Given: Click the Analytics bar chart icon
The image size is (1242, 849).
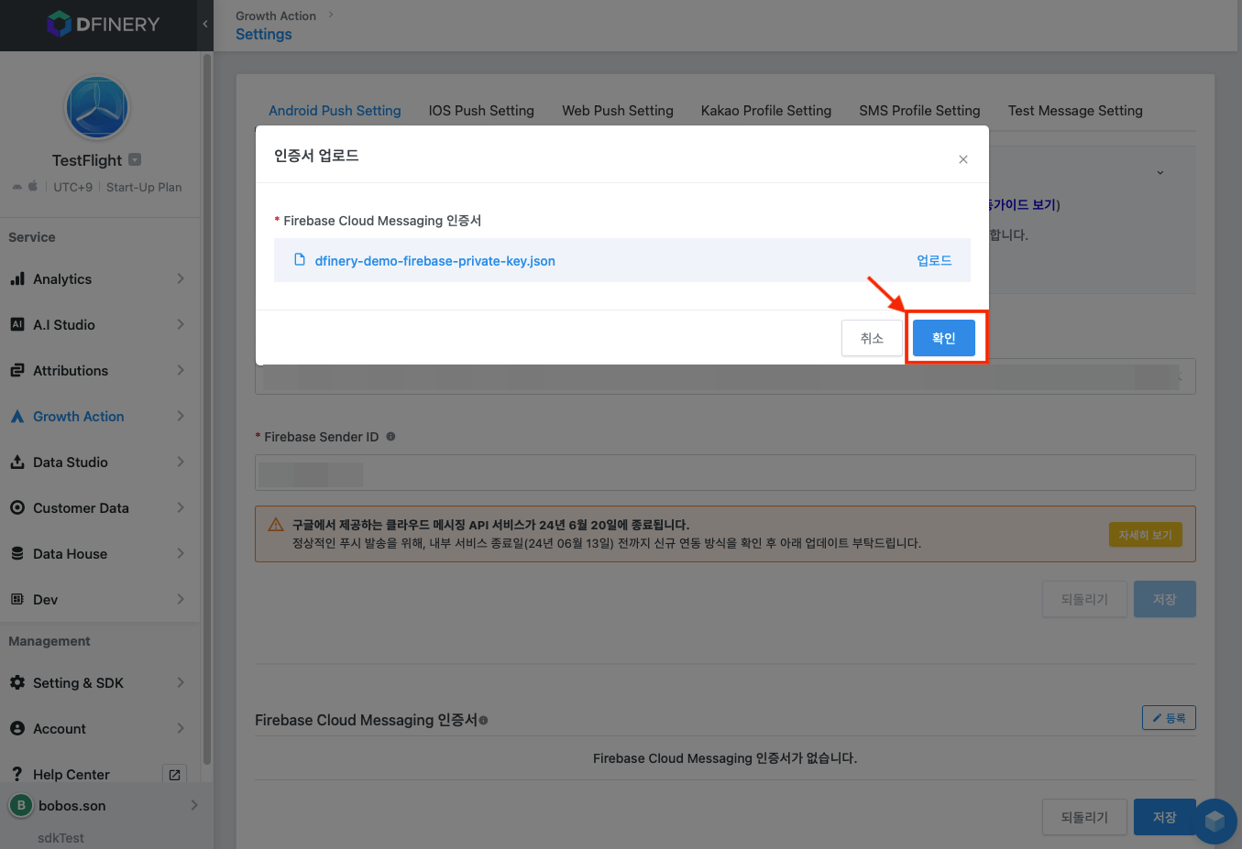Looking at the screenshot, I should coord(17,278).
